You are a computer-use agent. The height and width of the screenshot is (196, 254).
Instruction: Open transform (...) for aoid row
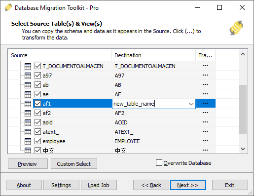[x=205, y=122]
